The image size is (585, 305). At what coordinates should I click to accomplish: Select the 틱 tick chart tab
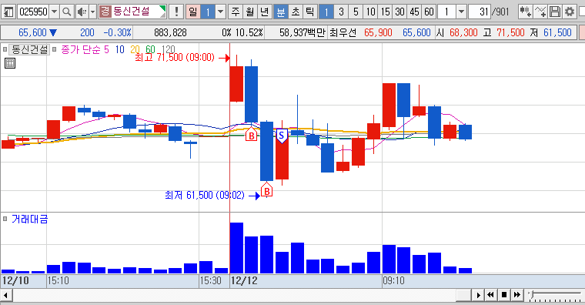(x=309, y=12)
